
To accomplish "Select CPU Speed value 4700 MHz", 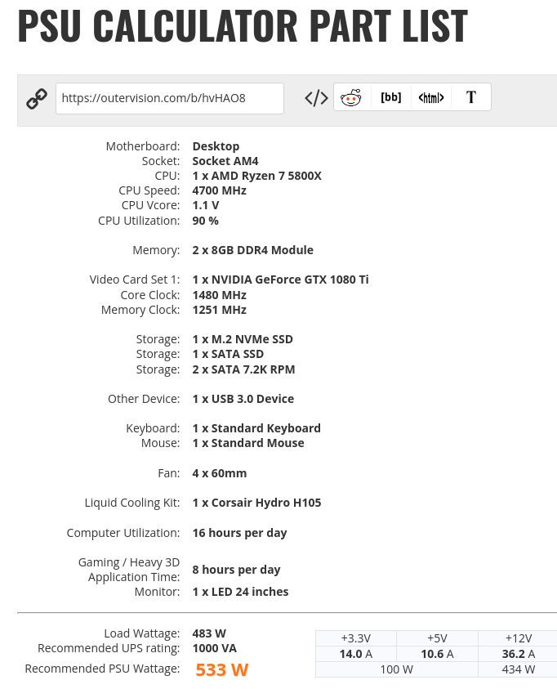I will point(220,190).
